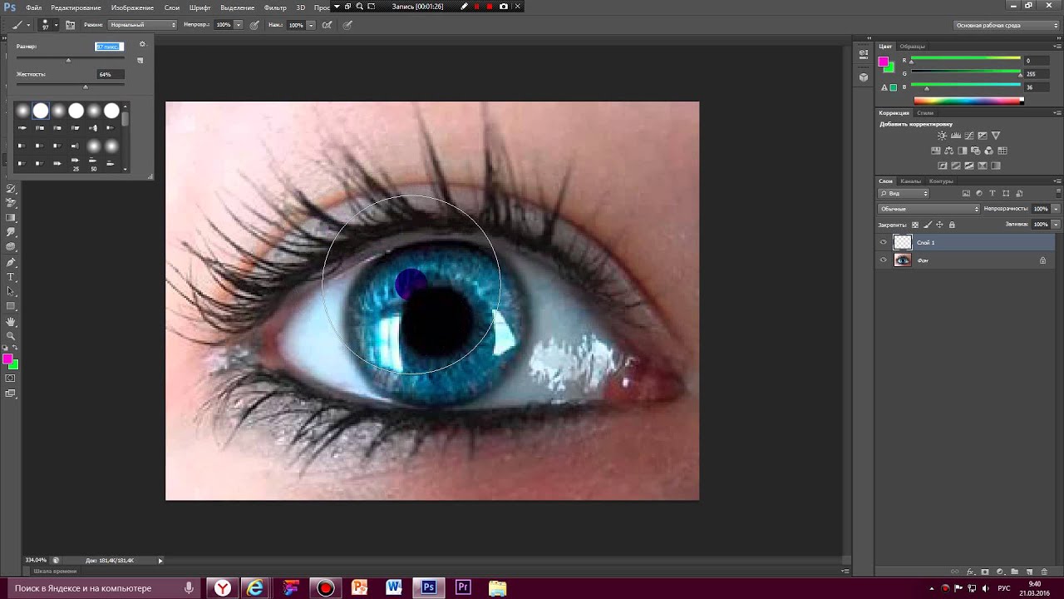
Task: Toggle the brush panel icon in options bar
Action: [71, 25]
